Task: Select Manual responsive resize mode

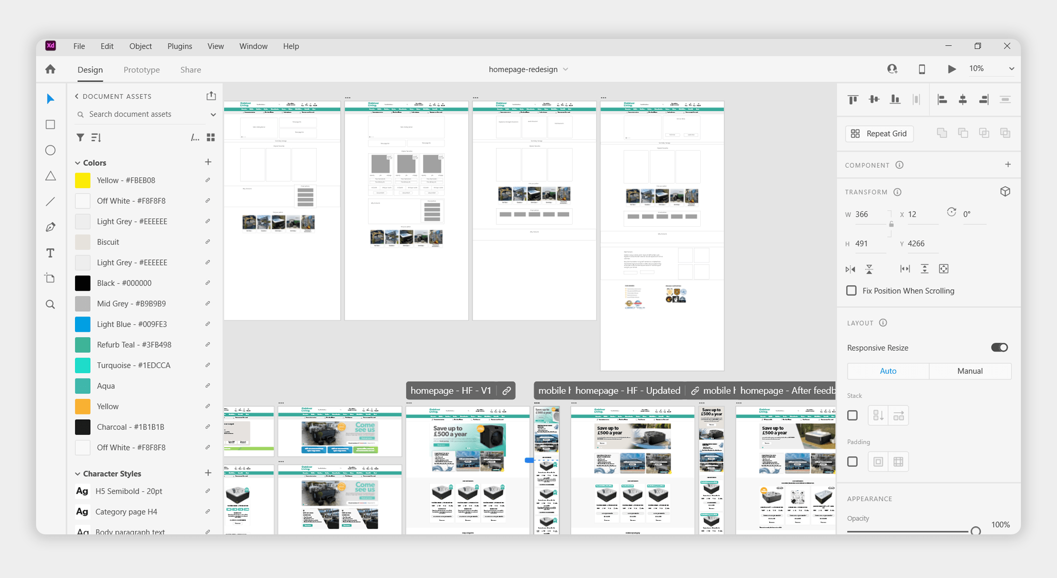Action: [970, 371]
